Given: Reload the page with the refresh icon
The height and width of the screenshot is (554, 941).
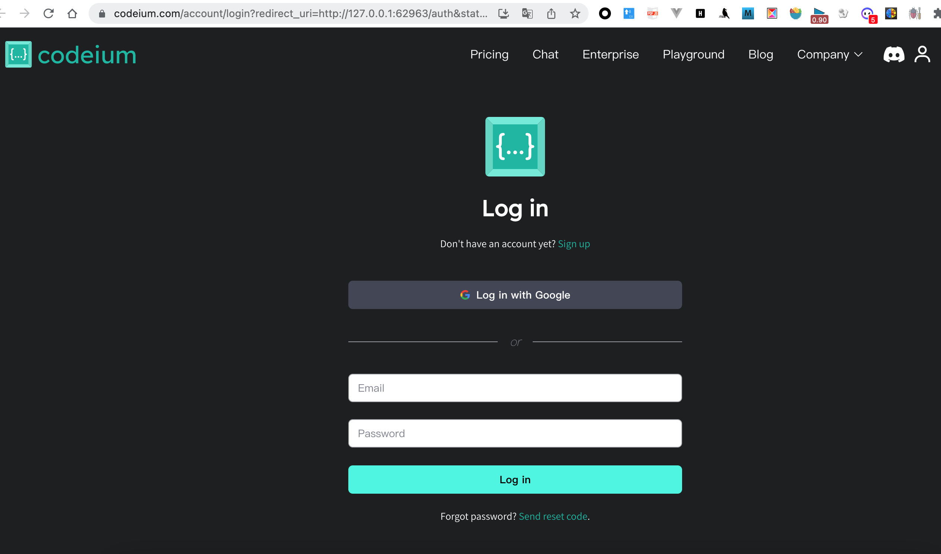Looking at the screenshot, I should point(48,14).
